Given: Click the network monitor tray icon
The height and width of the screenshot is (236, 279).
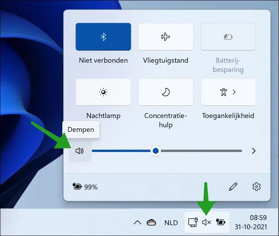Looking at the screenshot, I should pos(193,222).
